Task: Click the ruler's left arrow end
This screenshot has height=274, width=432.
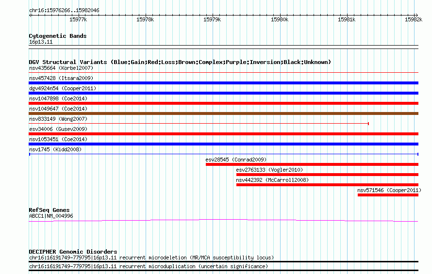Action: point(30,16)
